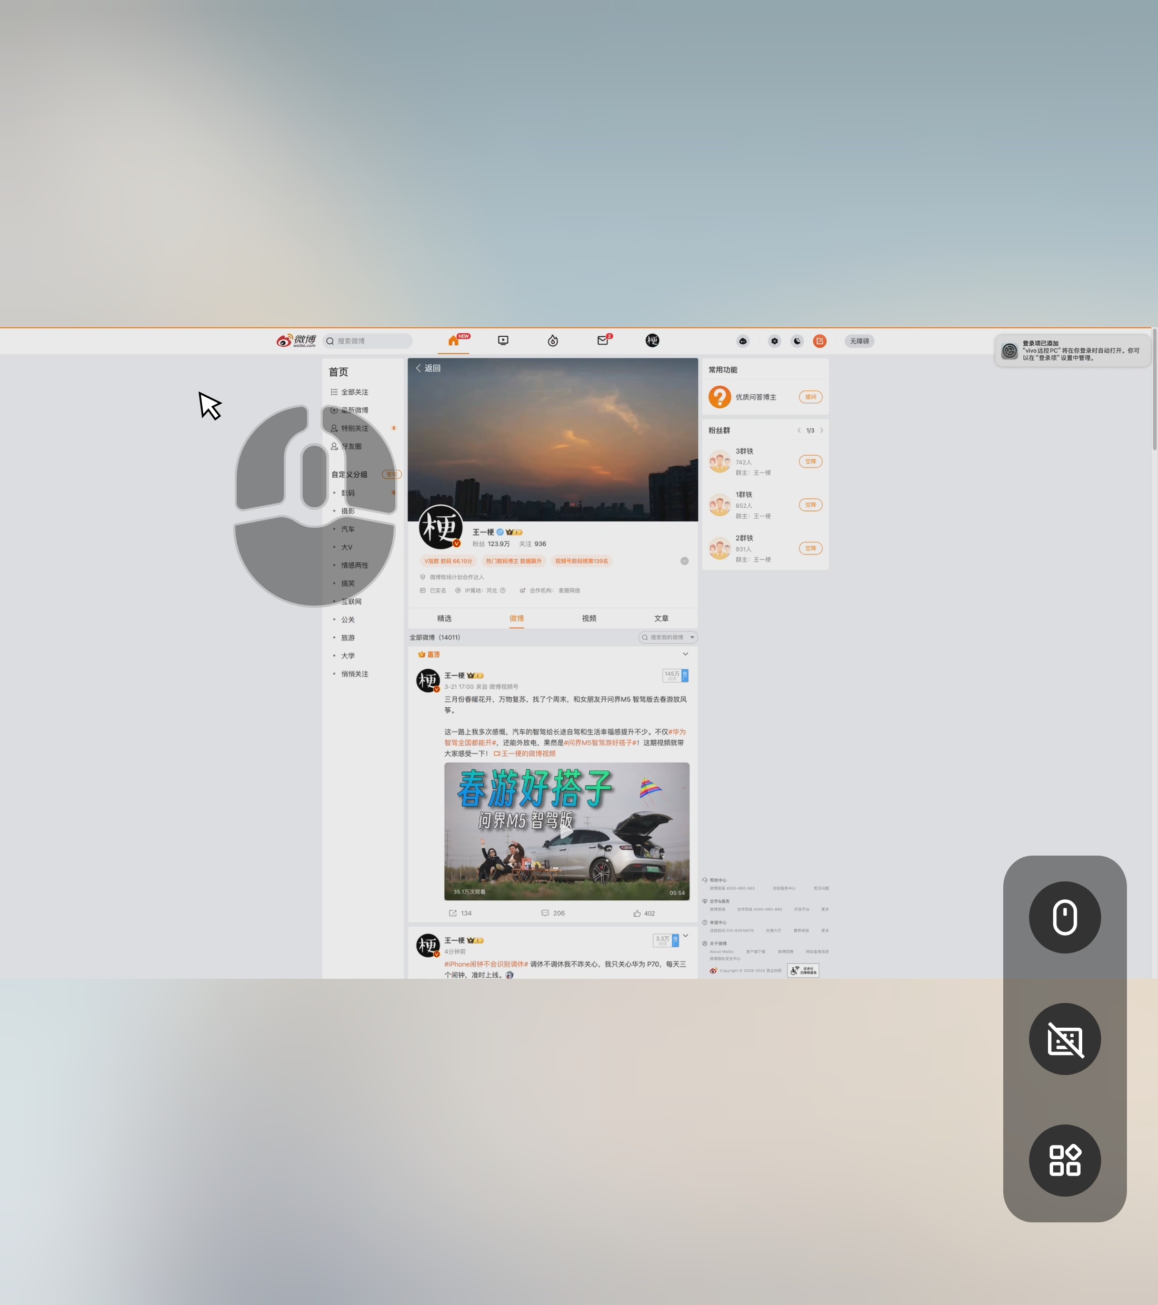The image size is (1158, 1305).
Task: Open the settings gear icon in navbar
Action: coord(775,341)
